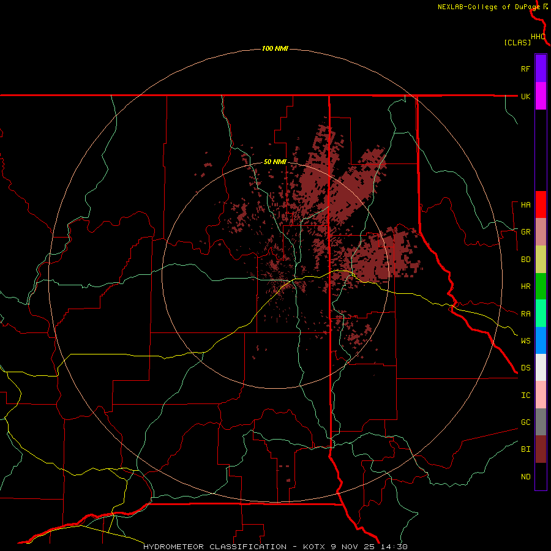Image resolution: width=551 pixels, height=551 pixels.
Task: Click the HA red legend swatch
Action: click(x=541, y=204)
